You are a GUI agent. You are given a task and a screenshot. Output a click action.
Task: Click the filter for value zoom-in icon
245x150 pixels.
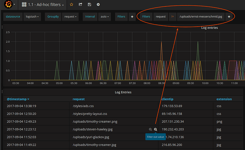[x=151, y=129]
